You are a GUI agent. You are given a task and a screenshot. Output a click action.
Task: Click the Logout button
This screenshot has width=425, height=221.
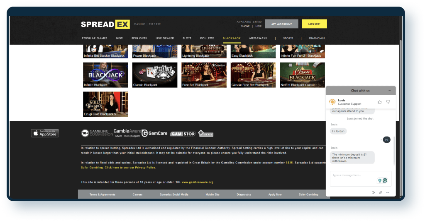tap(315, 24)
